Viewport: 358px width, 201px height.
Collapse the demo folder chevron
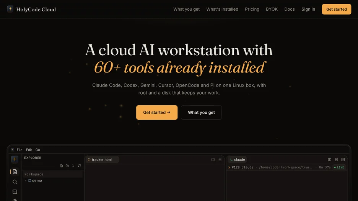pos(26,180)
